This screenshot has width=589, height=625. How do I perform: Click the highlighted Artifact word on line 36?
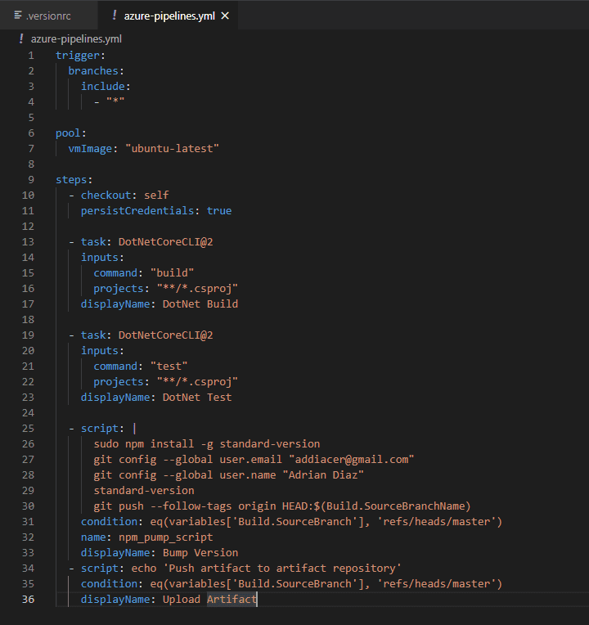[232, 600]
